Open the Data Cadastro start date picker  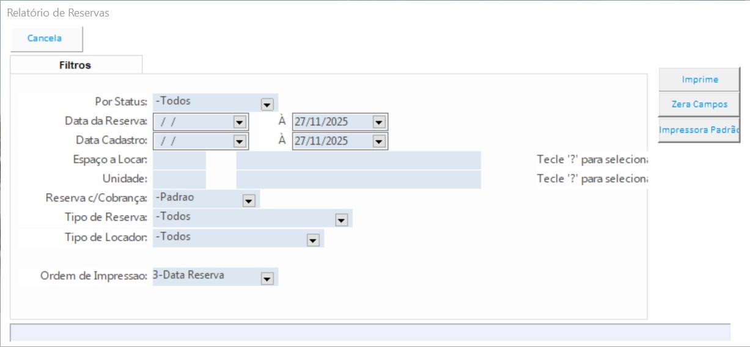point(239,141)
